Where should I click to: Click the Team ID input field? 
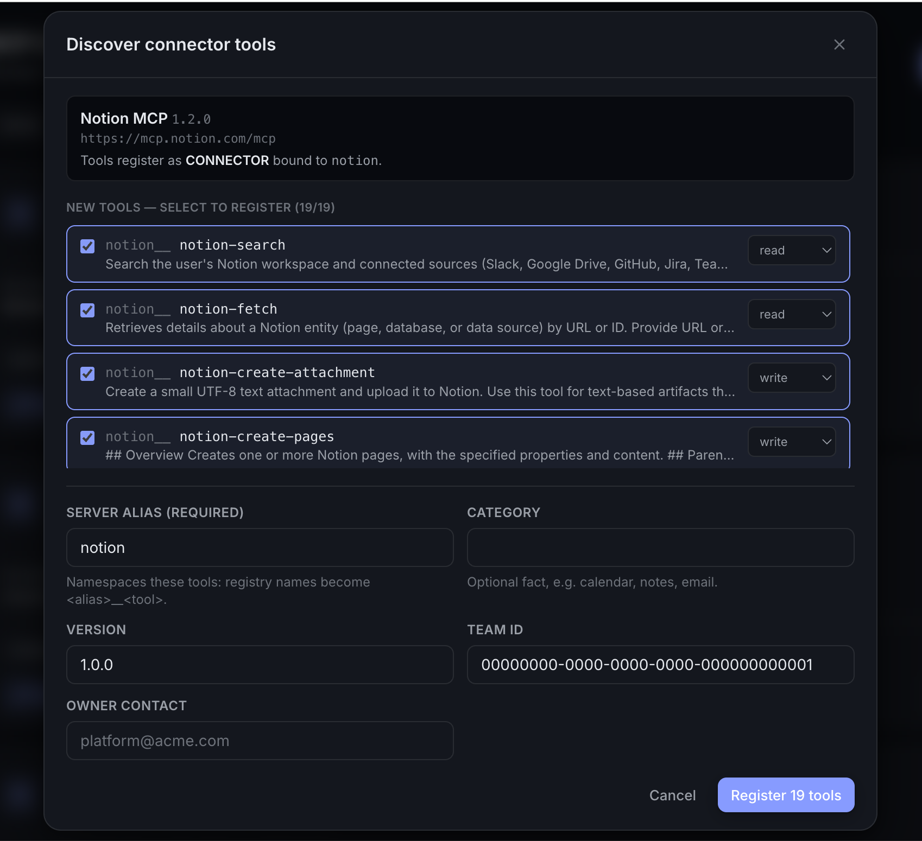[x=660, y=665]
